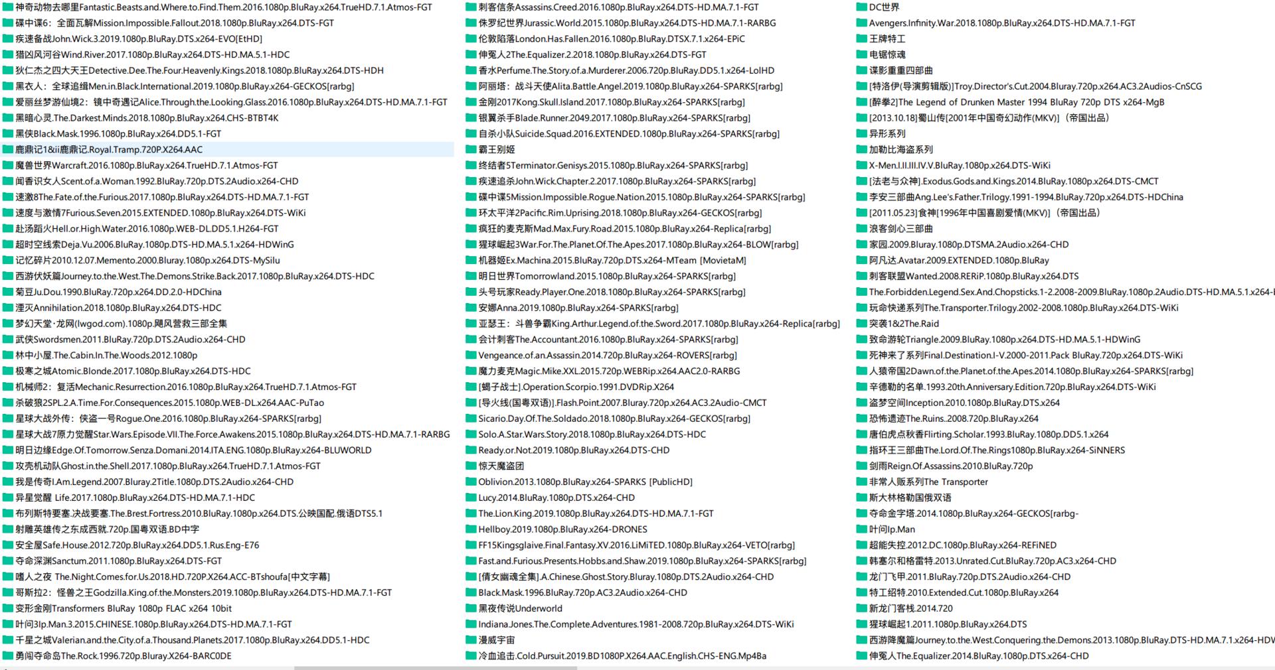This screenshot has height=670, width=1275.
Task: Open the Oblivion.2013 folder by its name
Action: pos(551,482)
